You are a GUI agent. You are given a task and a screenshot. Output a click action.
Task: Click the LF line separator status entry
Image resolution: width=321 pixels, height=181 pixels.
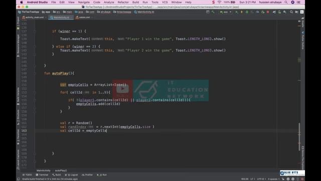253,179
